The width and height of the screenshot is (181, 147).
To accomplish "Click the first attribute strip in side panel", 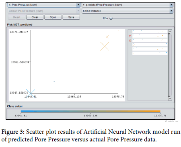I will (150, 32).
